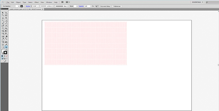Select the Rotate tool
Image resolution: width=219 pixels, height=111 pixels.
click(x=3, y=29)
